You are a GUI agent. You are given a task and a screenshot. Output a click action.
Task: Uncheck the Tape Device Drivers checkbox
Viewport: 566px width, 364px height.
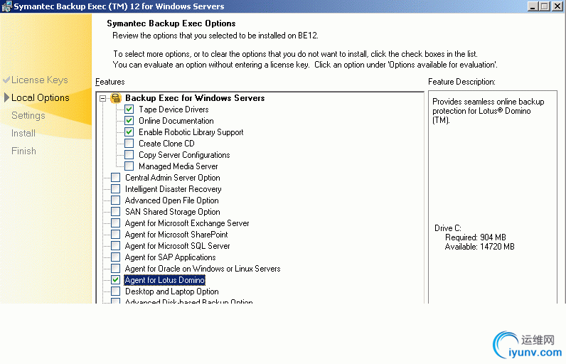[129, 109]
